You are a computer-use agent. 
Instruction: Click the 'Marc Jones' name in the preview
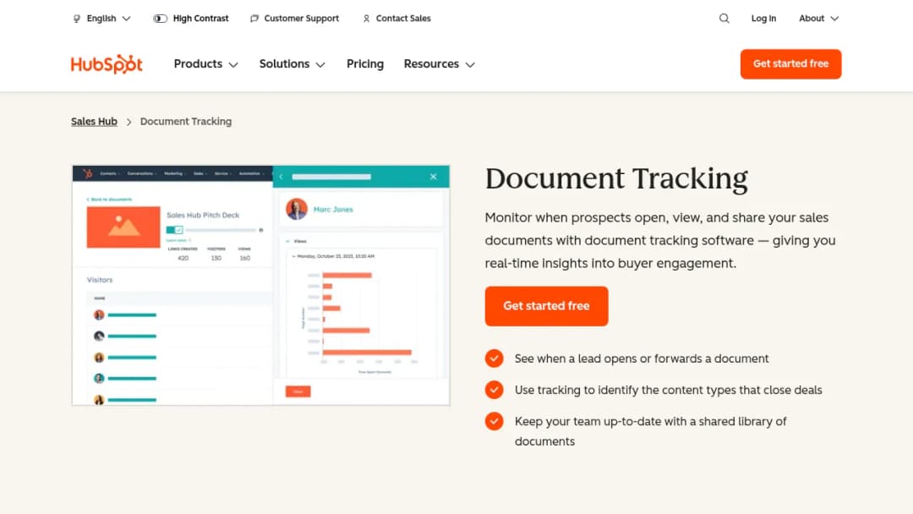tap(333, 210)
